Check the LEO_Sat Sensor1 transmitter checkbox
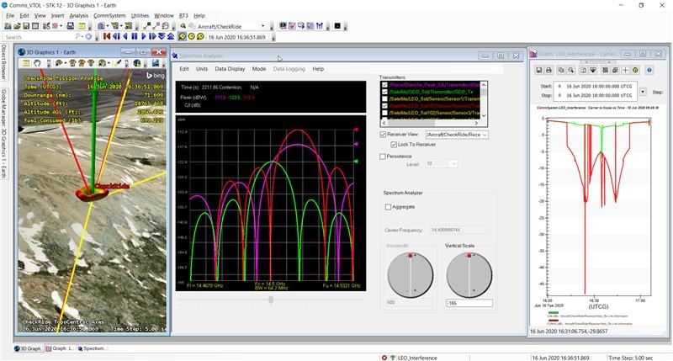The image size is (673, 361). pos(384,98)
